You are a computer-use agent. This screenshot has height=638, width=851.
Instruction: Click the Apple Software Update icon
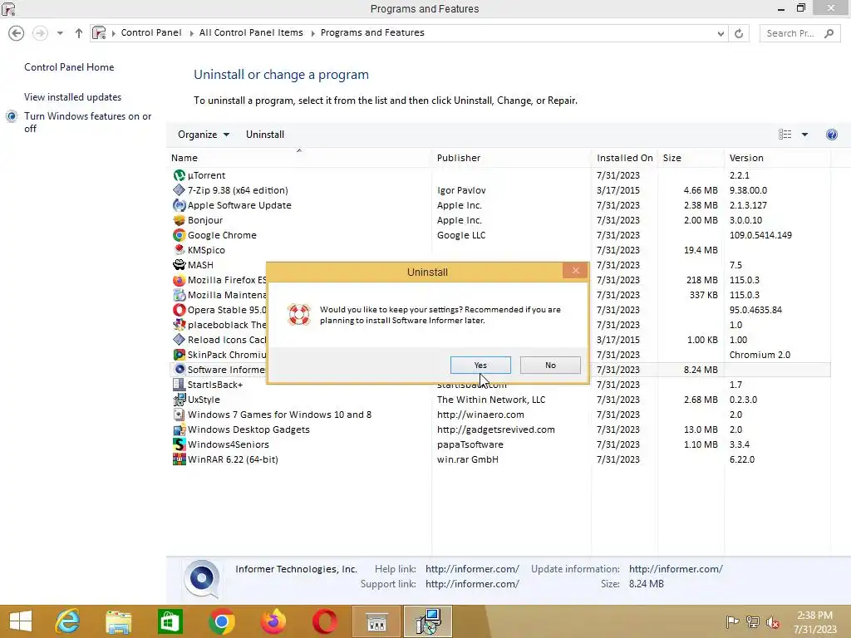tap(180, 205)
